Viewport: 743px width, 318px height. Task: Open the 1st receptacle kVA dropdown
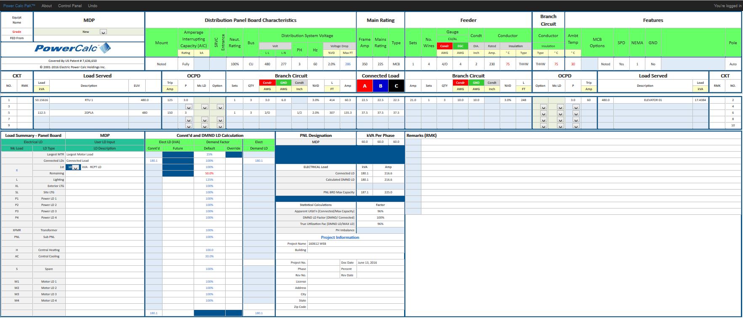[75, 167]
